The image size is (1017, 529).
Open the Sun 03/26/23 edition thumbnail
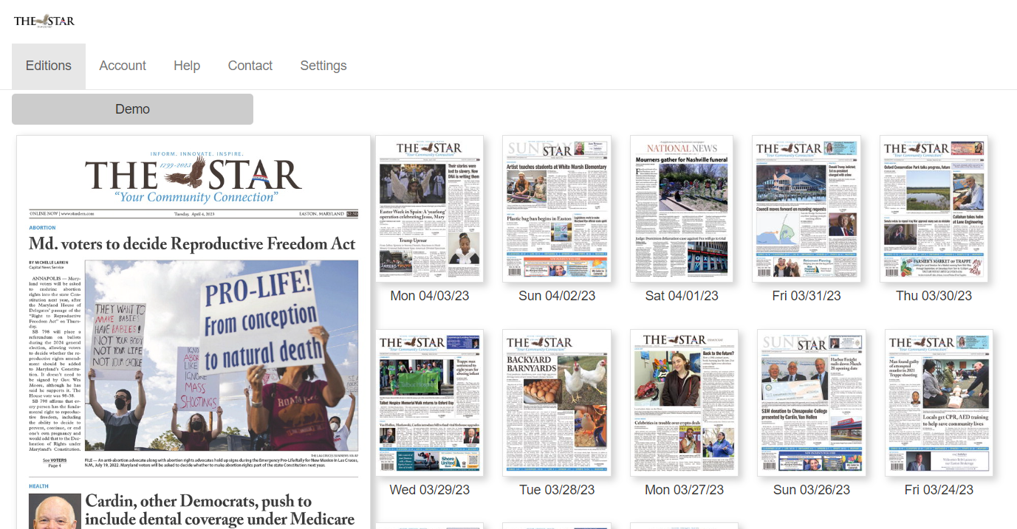(x=812, y=403)
